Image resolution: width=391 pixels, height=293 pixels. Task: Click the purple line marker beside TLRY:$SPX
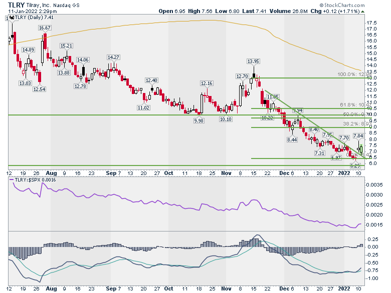click(x=12, y=180)
